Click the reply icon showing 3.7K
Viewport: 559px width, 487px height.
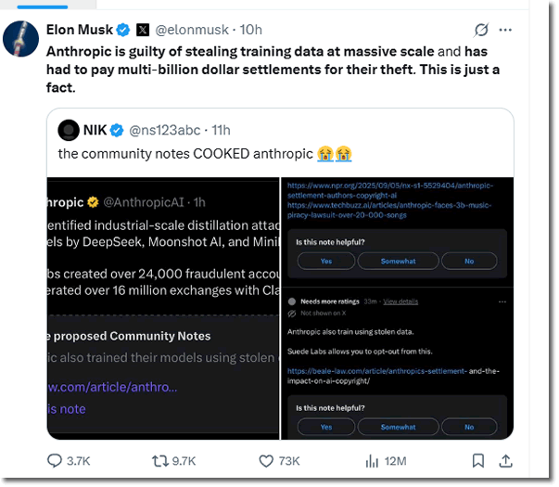click(58, 461)
